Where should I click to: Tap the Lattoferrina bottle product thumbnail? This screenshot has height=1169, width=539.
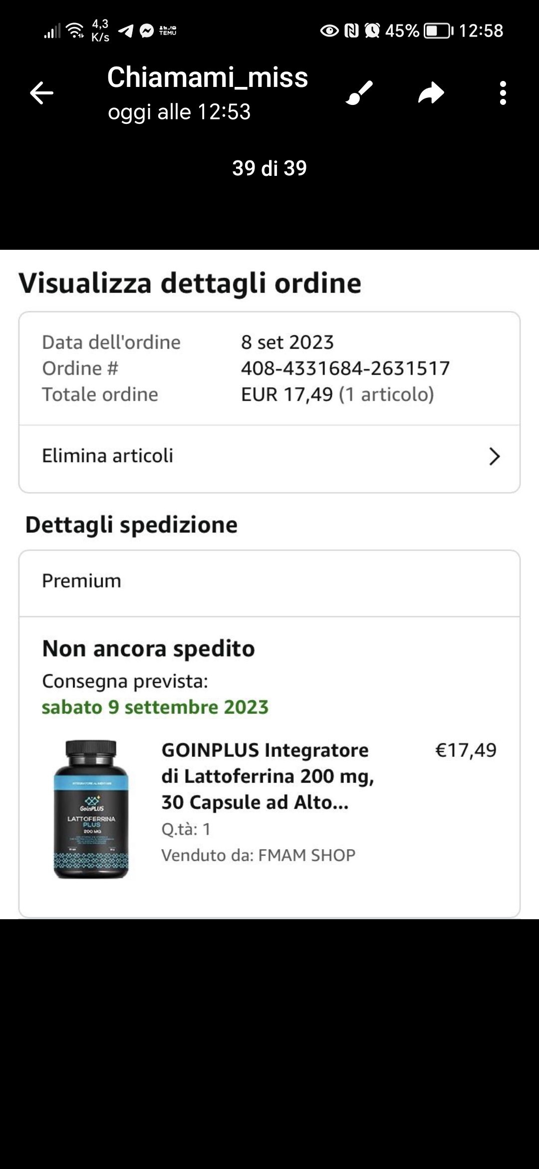(91, 809)
